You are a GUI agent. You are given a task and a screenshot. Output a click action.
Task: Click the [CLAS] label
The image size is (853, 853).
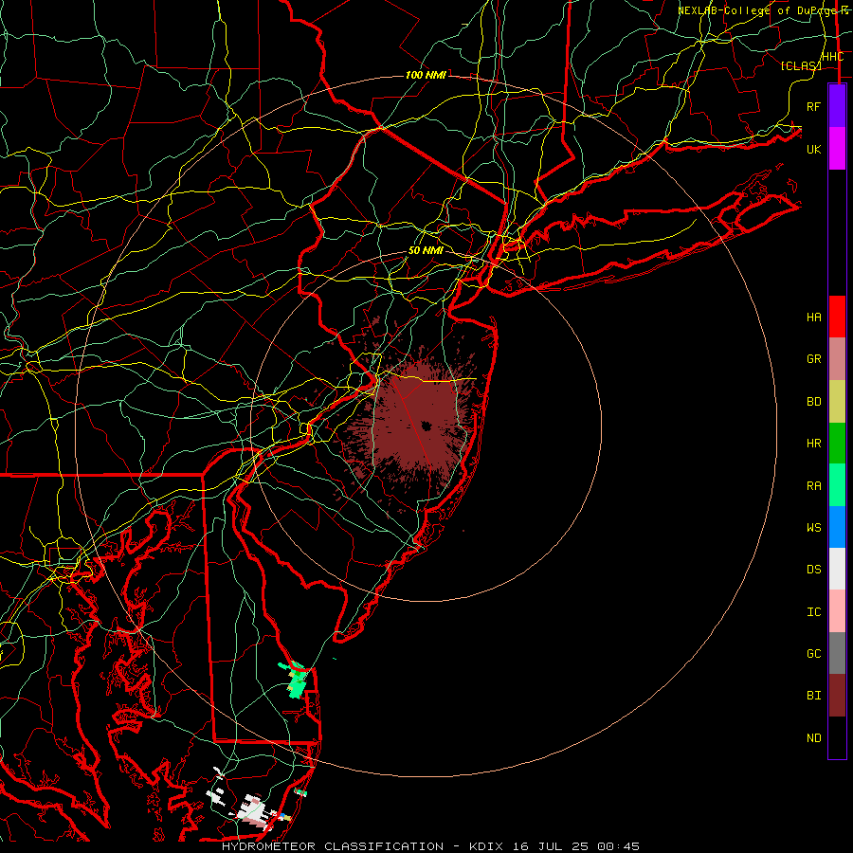pyautogui.click(x=801, y=65)
